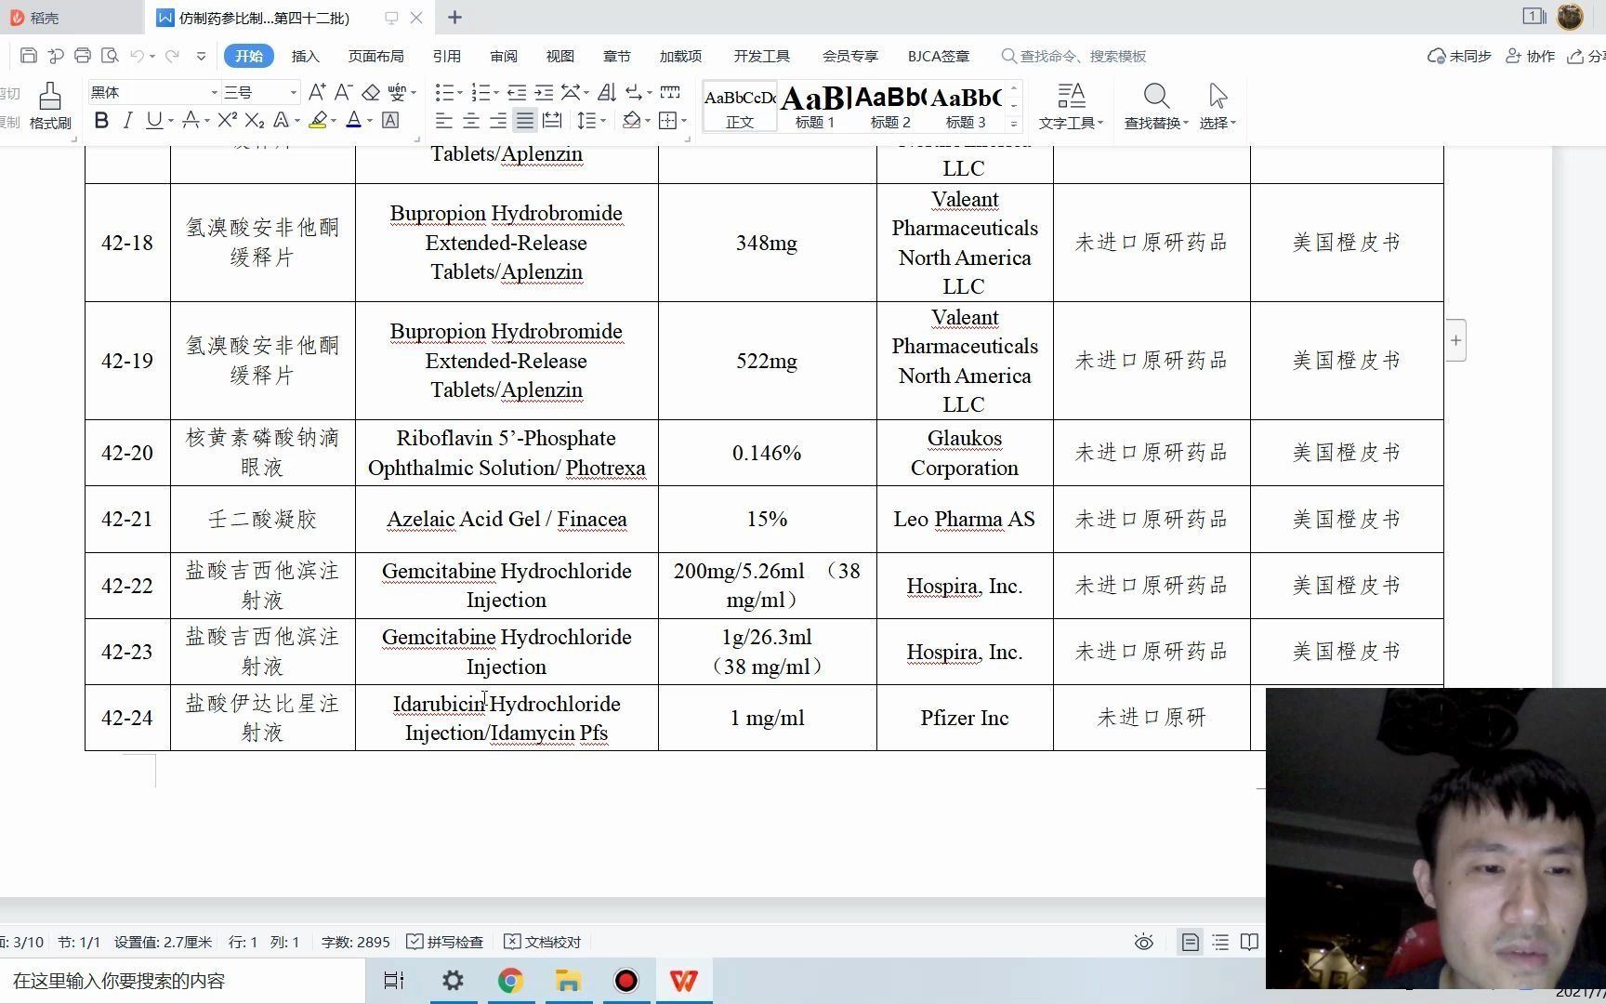Toggle underline formatting
The height and width of the screenshot is (1004, 1606).
154,120
